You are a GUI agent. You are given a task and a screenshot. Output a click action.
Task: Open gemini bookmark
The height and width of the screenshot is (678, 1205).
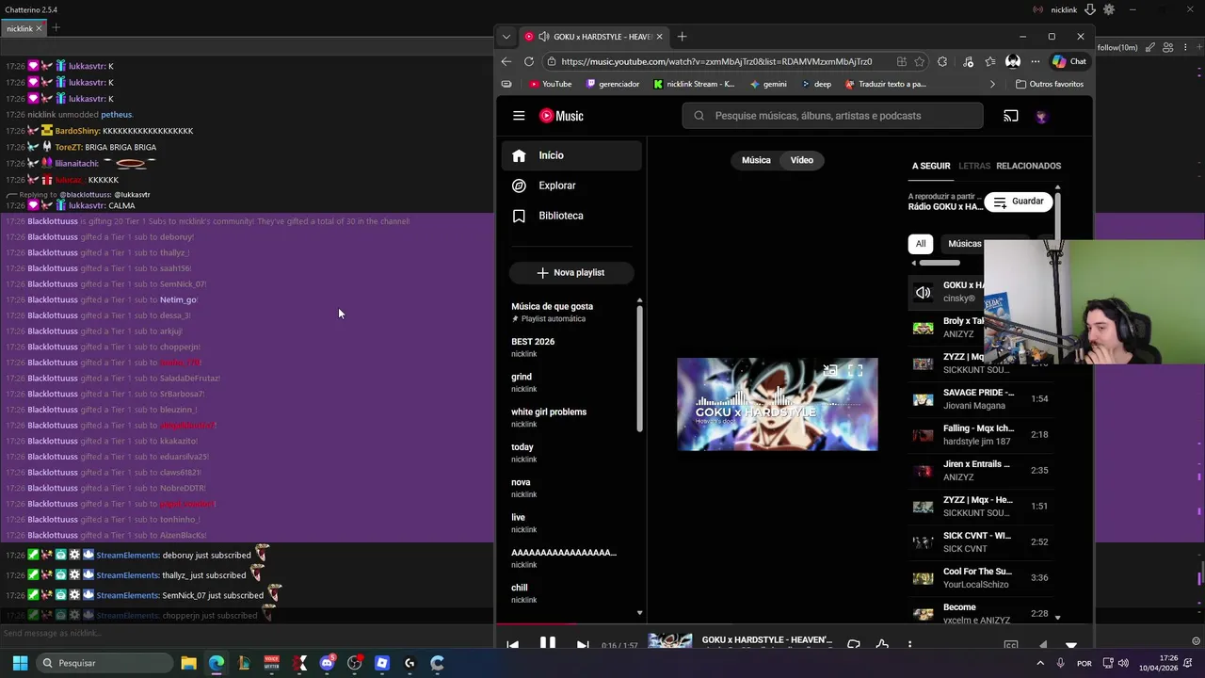pos(768,84)
